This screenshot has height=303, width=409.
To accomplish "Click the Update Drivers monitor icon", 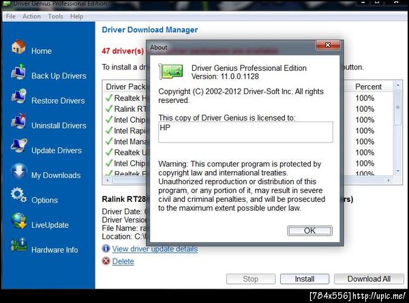I will (x=19, y=146).
